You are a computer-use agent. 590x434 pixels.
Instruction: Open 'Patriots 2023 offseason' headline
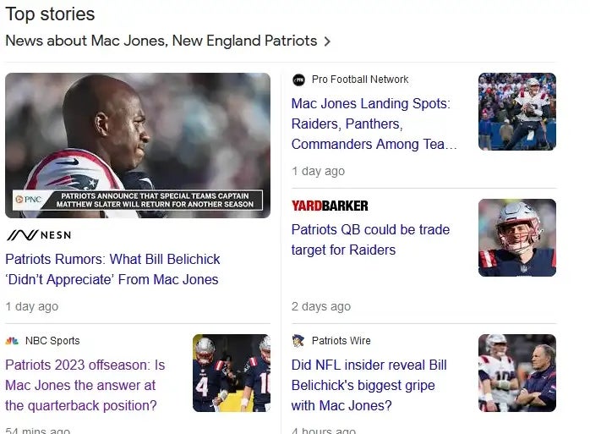pyautogui.click(x=85, y=385)
